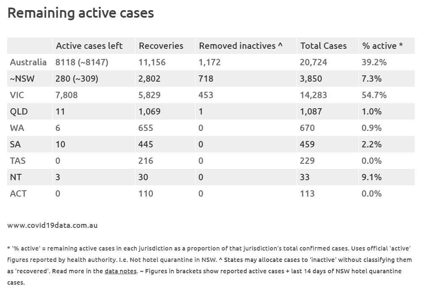Select Australia total cases cell 20,724
Viewport: 432px width, 296px height.
[313, 62]
